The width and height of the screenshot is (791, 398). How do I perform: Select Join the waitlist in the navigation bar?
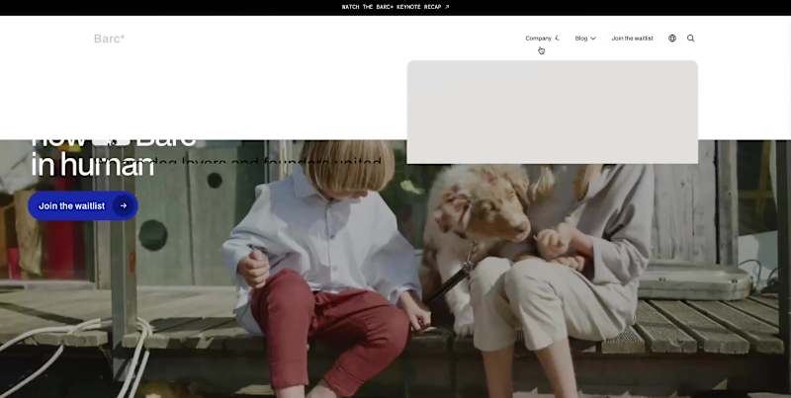(x=632, y=39)
